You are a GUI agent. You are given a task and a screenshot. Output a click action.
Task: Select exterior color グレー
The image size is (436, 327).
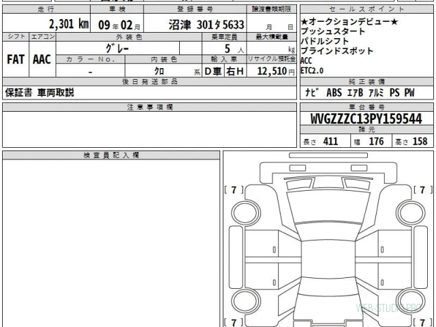click(x=117, y=48)
